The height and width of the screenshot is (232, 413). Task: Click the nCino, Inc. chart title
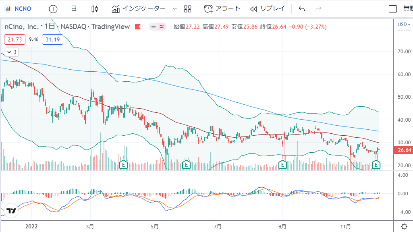22,27
